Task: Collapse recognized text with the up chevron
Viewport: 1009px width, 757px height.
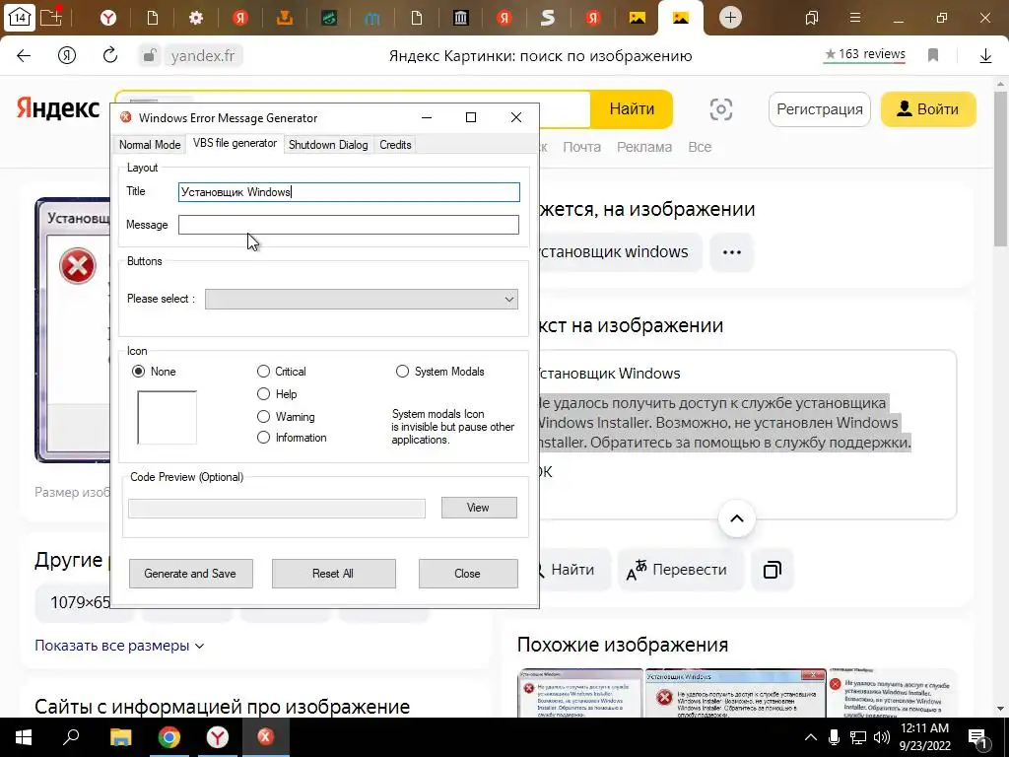Action: click(x=737, y=518)
